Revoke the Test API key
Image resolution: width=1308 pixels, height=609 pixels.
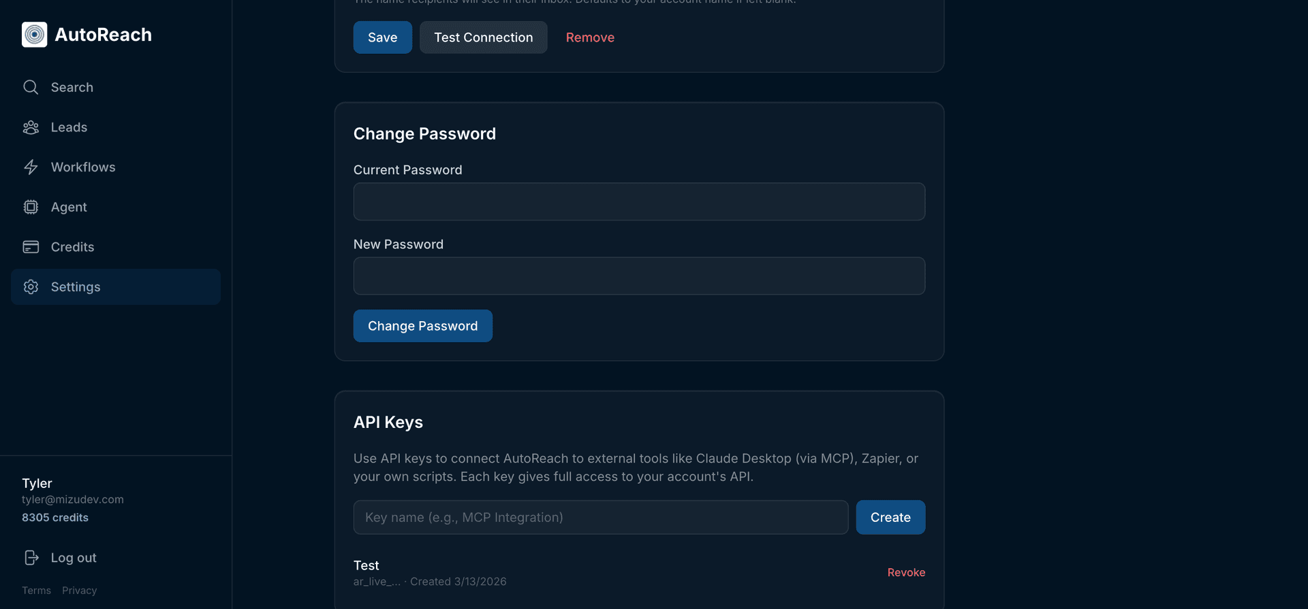906,572
